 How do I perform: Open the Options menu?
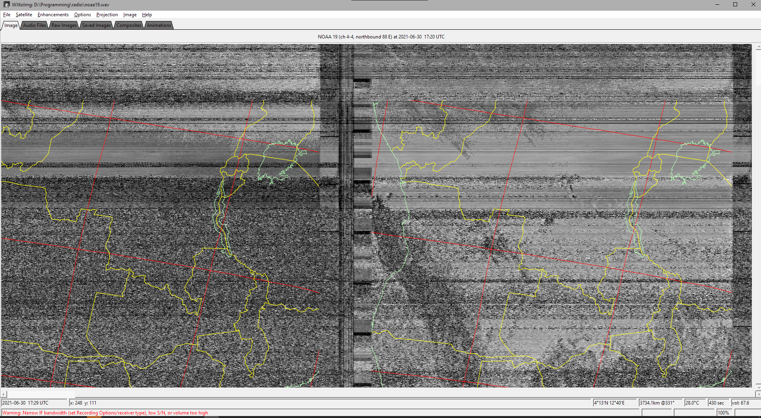coord(83,15)
